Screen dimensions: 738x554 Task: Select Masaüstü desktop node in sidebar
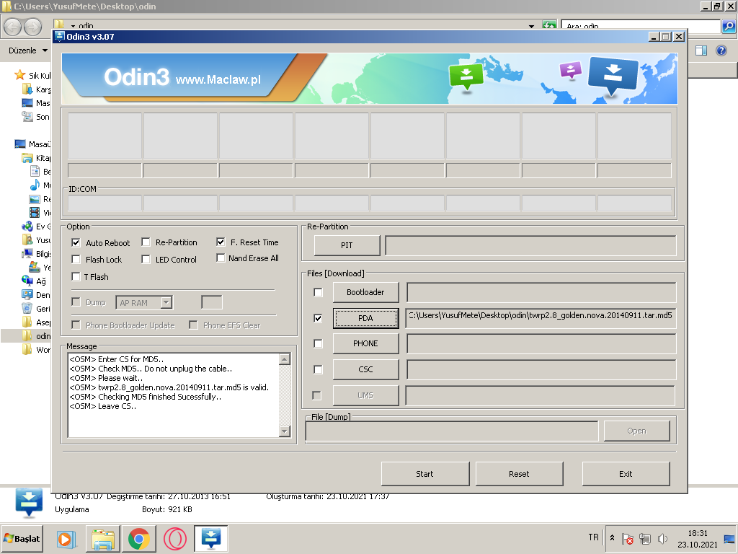coord(32,144)
